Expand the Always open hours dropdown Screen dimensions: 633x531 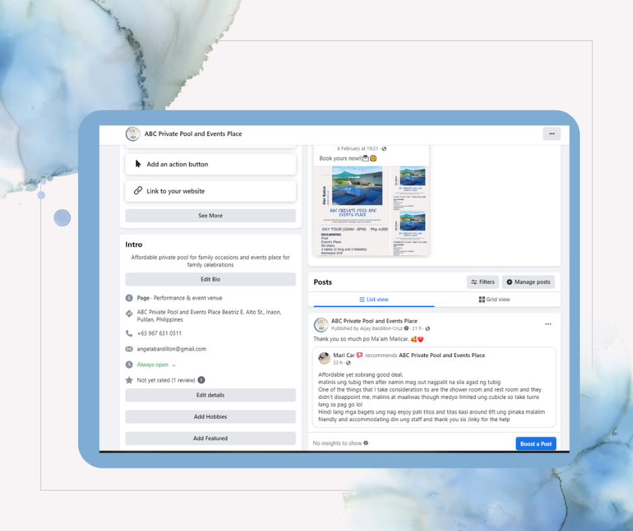pos(174,365)
